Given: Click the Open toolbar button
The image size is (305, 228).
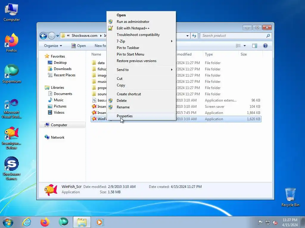Looking at the screenshot, I should [x=79, y=45].
